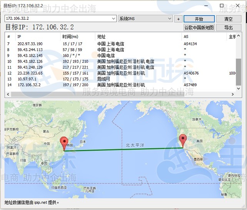Click the 导出 export button
The width and height of the screenshot is (247, 210).
229,28
